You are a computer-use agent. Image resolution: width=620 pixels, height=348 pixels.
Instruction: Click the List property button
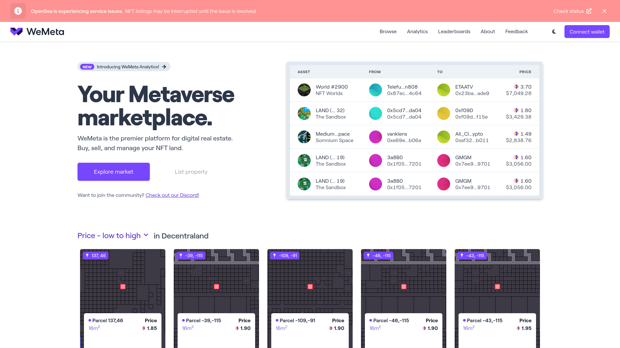point(191,172)
